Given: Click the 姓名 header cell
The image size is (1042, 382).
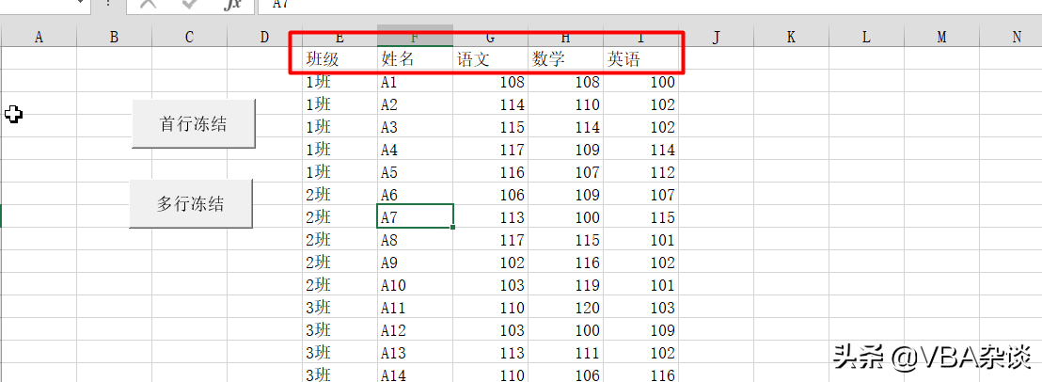Looking at the screenshot, I should (x=415, y=59).
